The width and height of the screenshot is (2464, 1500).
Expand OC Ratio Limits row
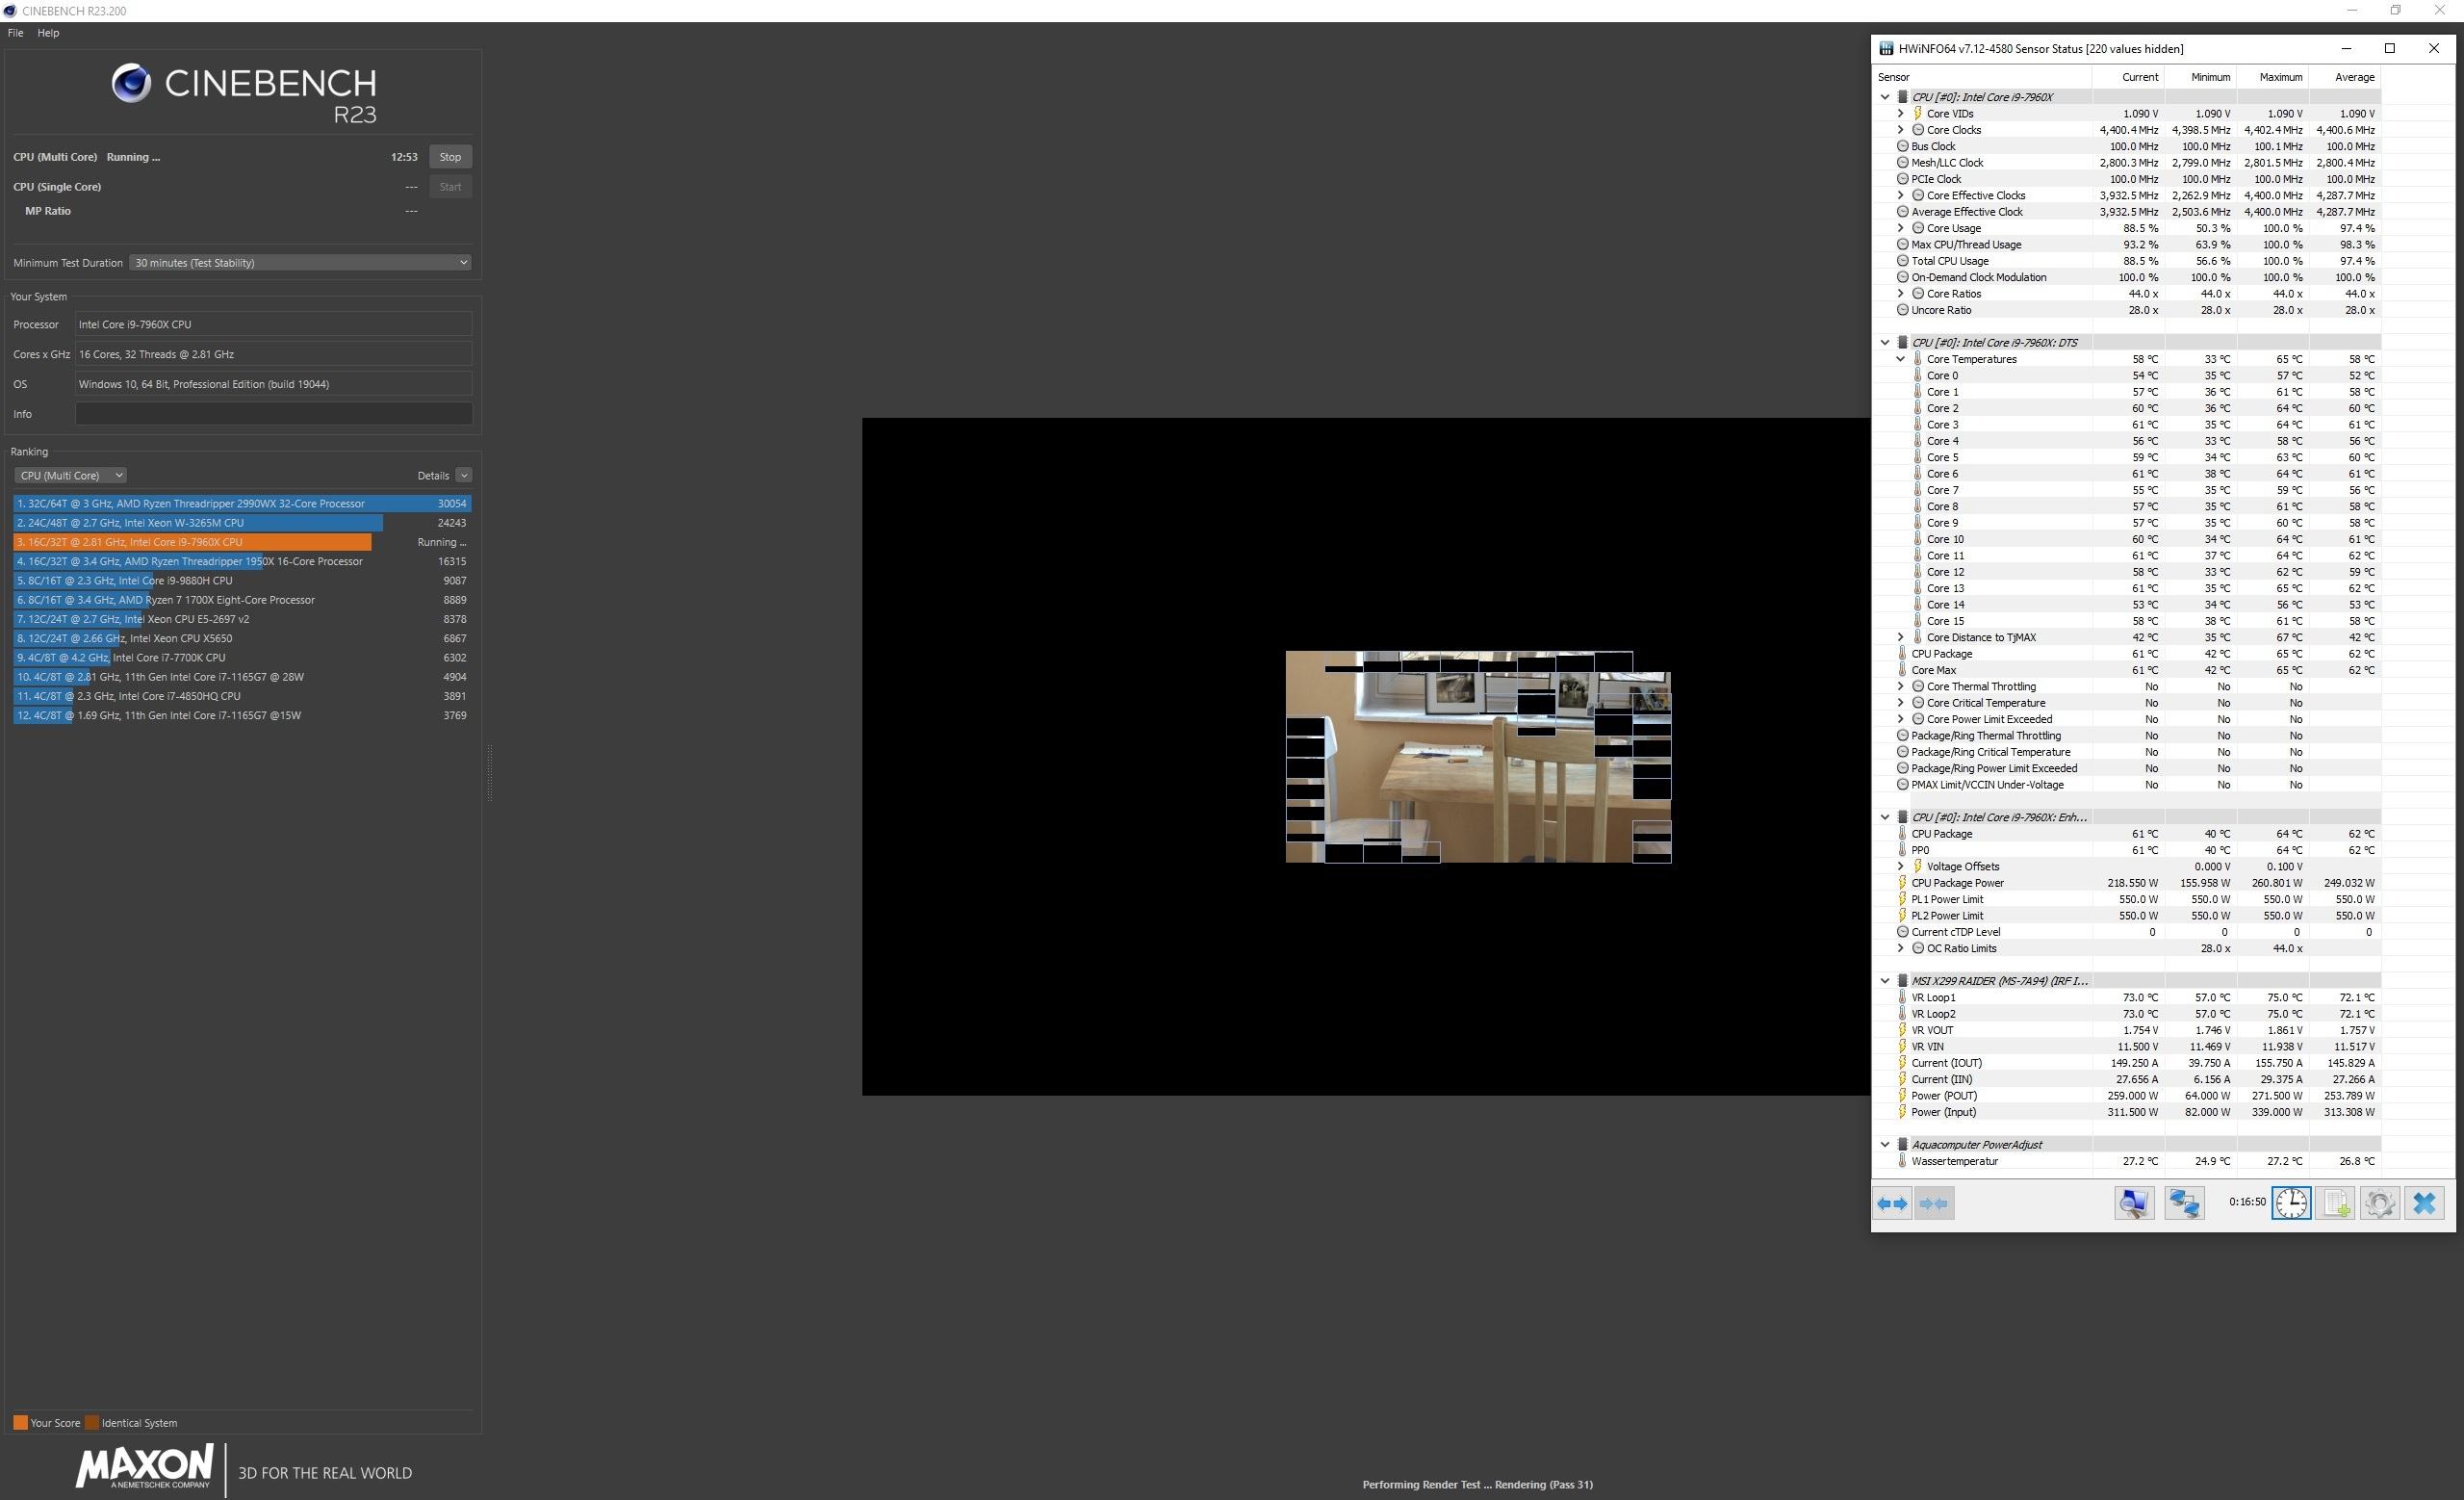1900,948
